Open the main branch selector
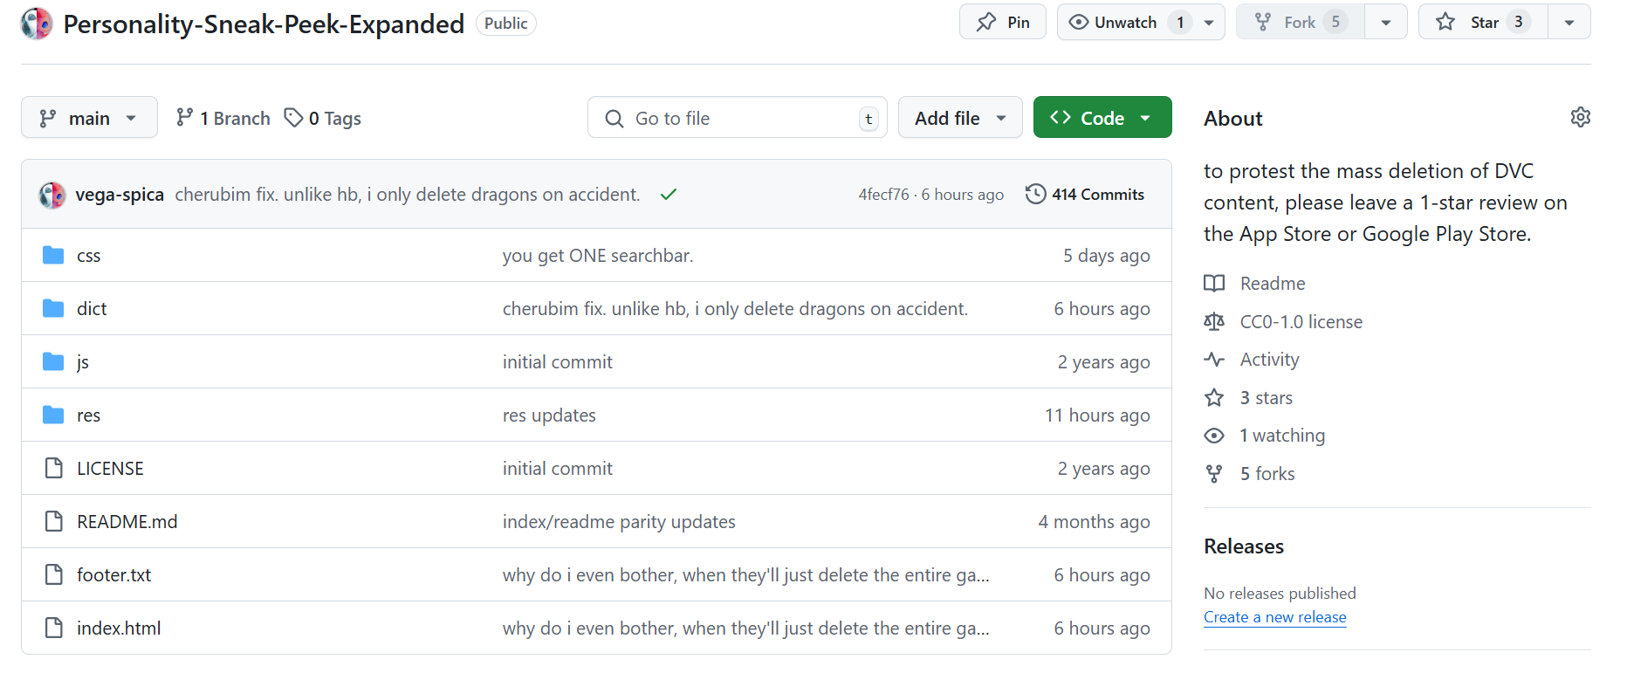The image size is (1627, 673). [89, 118]
